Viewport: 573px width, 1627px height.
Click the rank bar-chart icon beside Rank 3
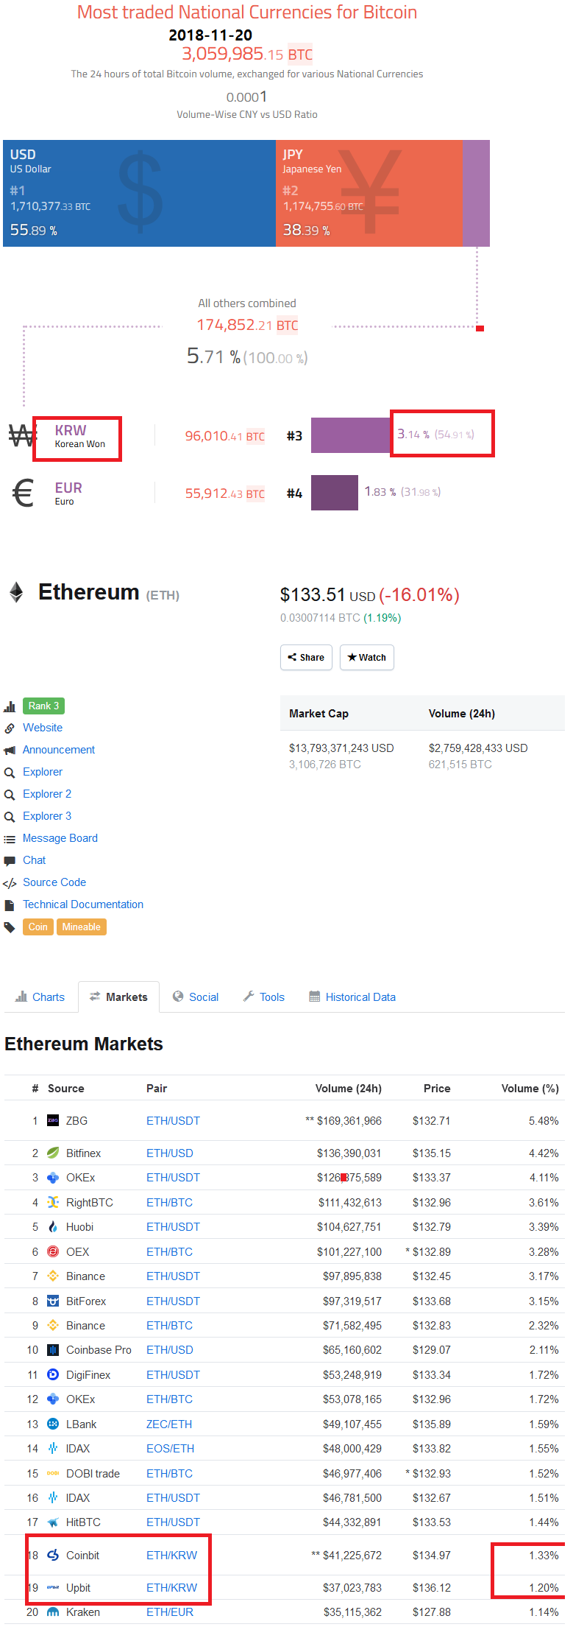10,706
